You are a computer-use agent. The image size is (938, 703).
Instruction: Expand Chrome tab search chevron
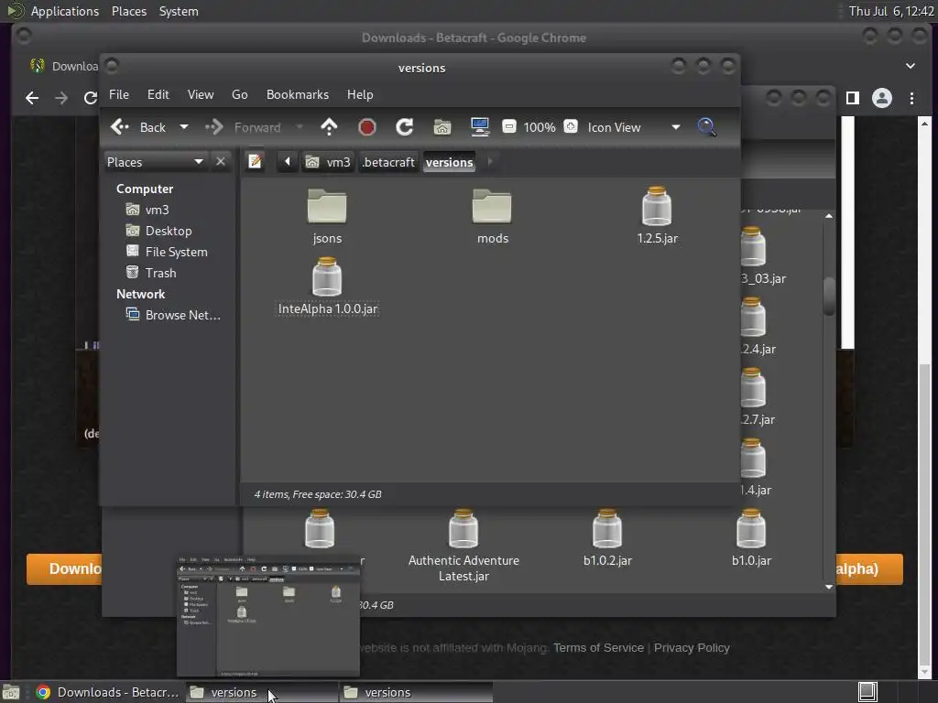click(x=910, y=66)
